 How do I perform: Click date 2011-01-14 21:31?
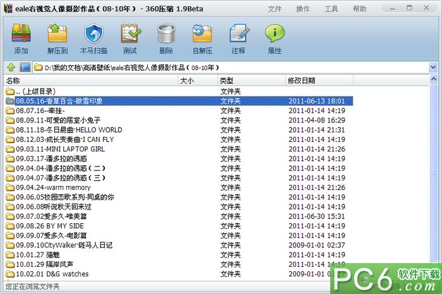coord(317,130)
